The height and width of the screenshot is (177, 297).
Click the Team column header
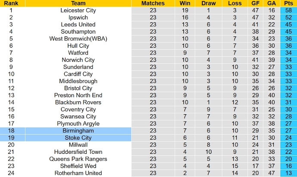coord(78,3)
